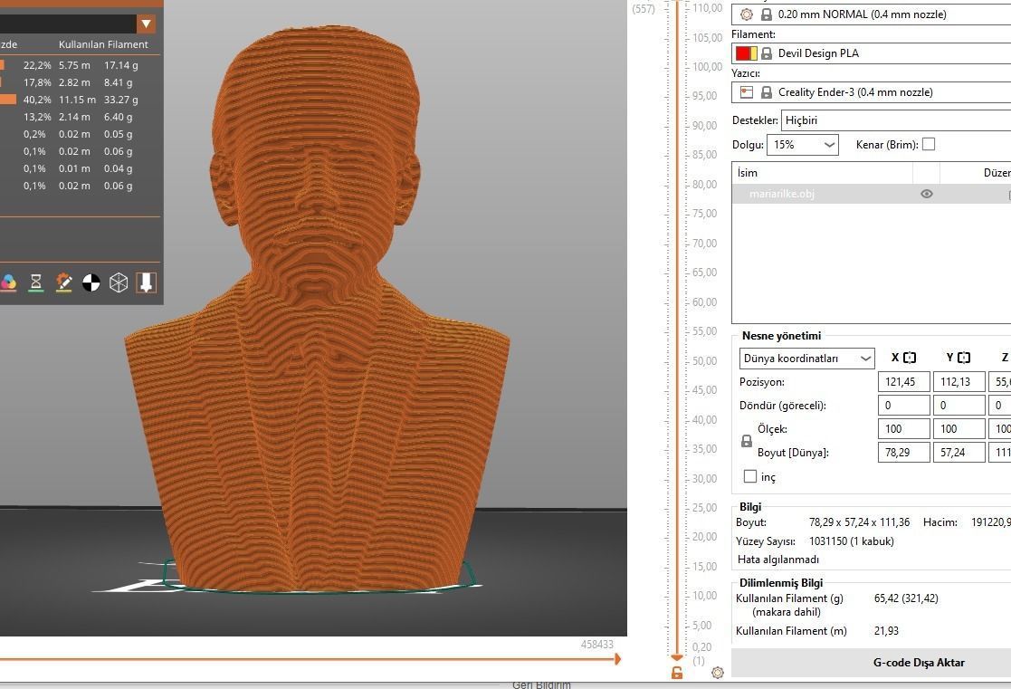Screen dimensions: 1011x689
Task: Click the Ölçek Y field
Action: click(959, 428)
